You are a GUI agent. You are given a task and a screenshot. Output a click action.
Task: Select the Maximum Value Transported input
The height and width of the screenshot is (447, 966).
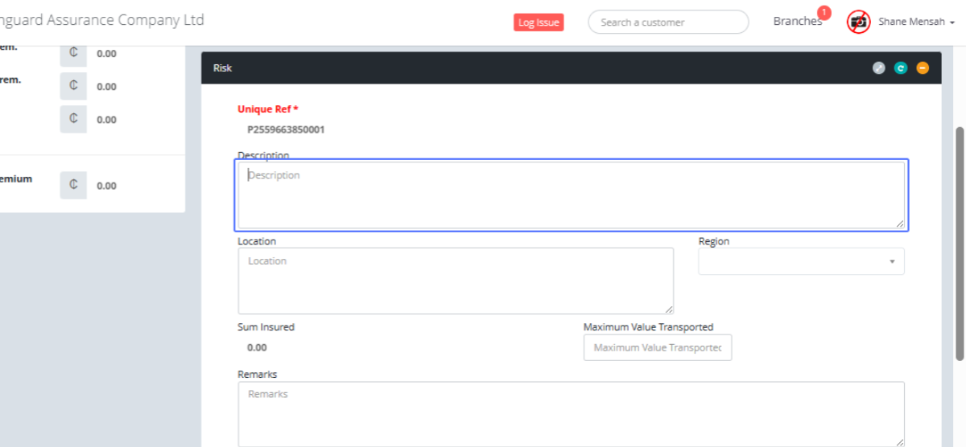(x=657, y=347)
